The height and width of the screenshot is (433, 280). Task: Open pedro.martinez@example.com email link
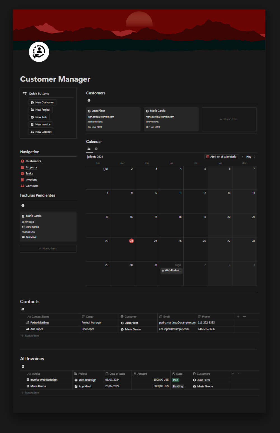[x=177, y=323]
